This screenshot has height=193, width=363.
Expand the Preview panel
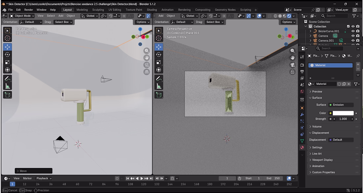(x=317, y=92)
